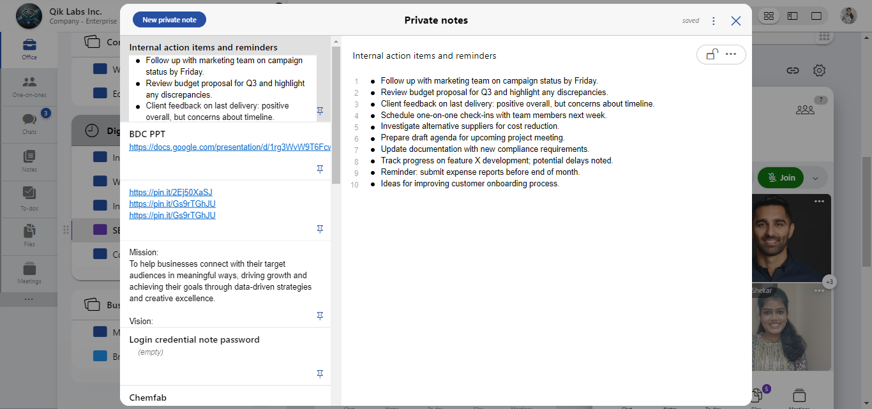Image resolution: width=872 pixels, height=409 pixels.
Task: Unpin the Mission and Vision note
Action: [320, 316]
